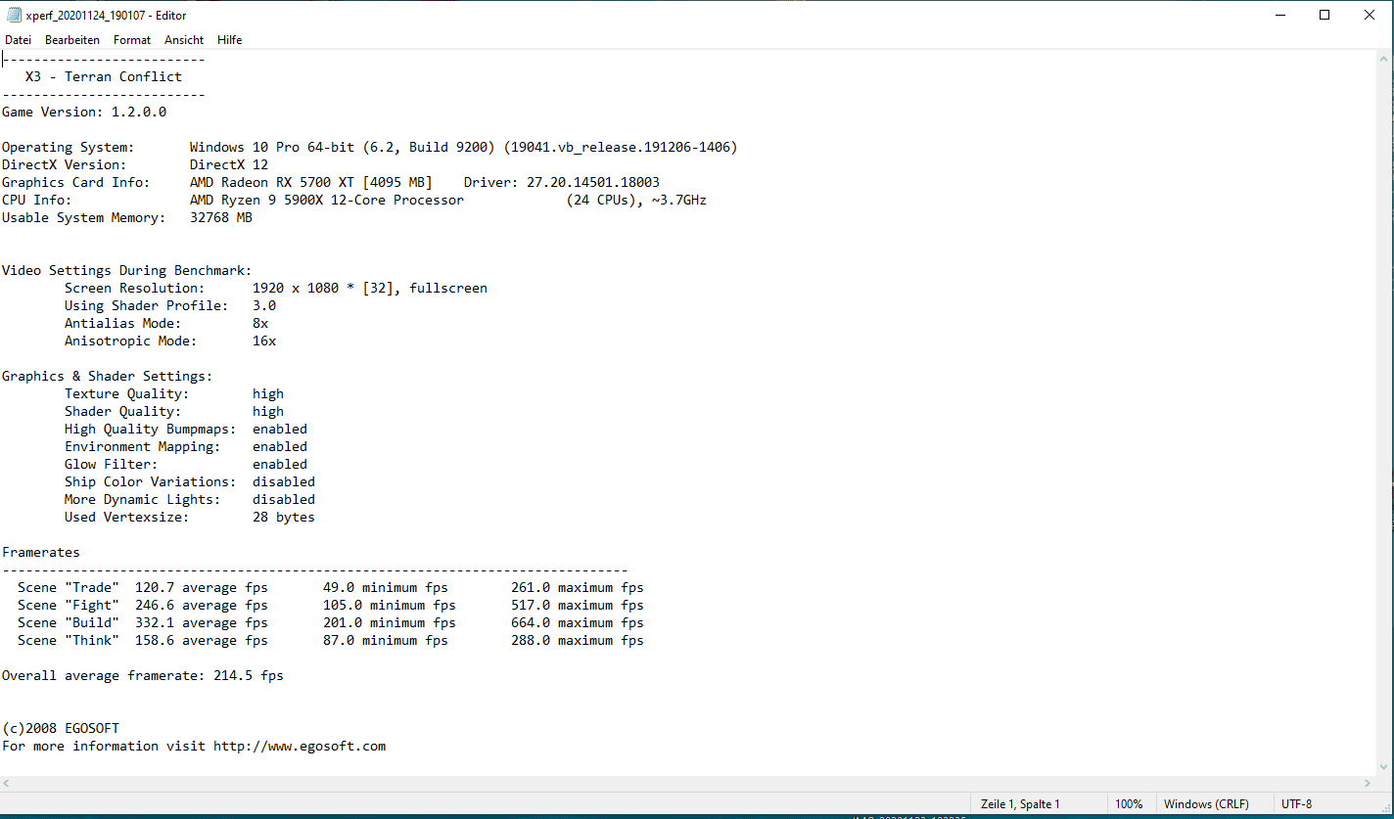1394x819 pixels.
Task: Click 'Video Settings During Benchmark:' heading
Action: [x=127, y=270]
